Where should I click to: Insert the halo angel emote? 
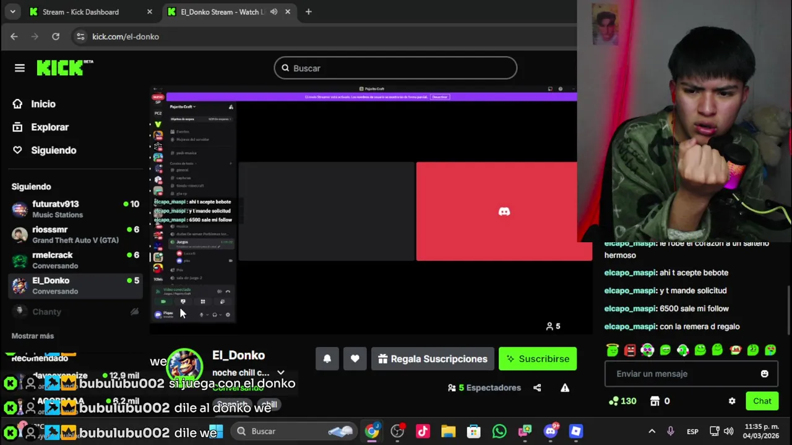pos(613,350)
